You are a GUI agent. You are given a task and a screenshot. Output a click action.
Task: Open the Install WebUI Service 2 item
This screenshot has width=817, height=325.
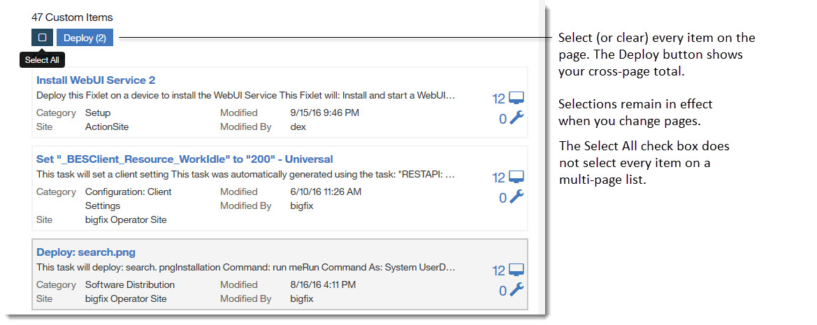click(x=96, y=80)
